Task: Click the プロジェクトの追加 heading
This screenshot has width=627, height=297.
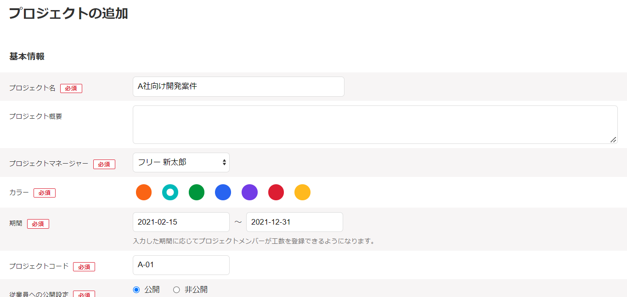Action: 68,13
